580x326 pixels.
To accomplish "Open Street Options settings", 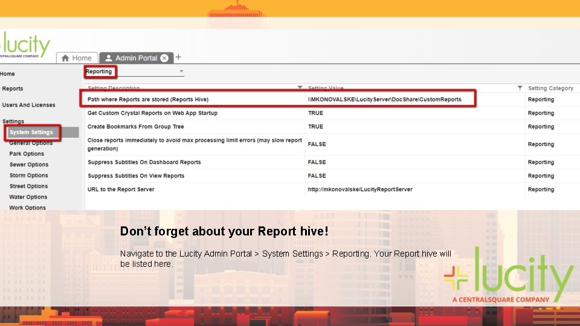I will tap(28, 187).
